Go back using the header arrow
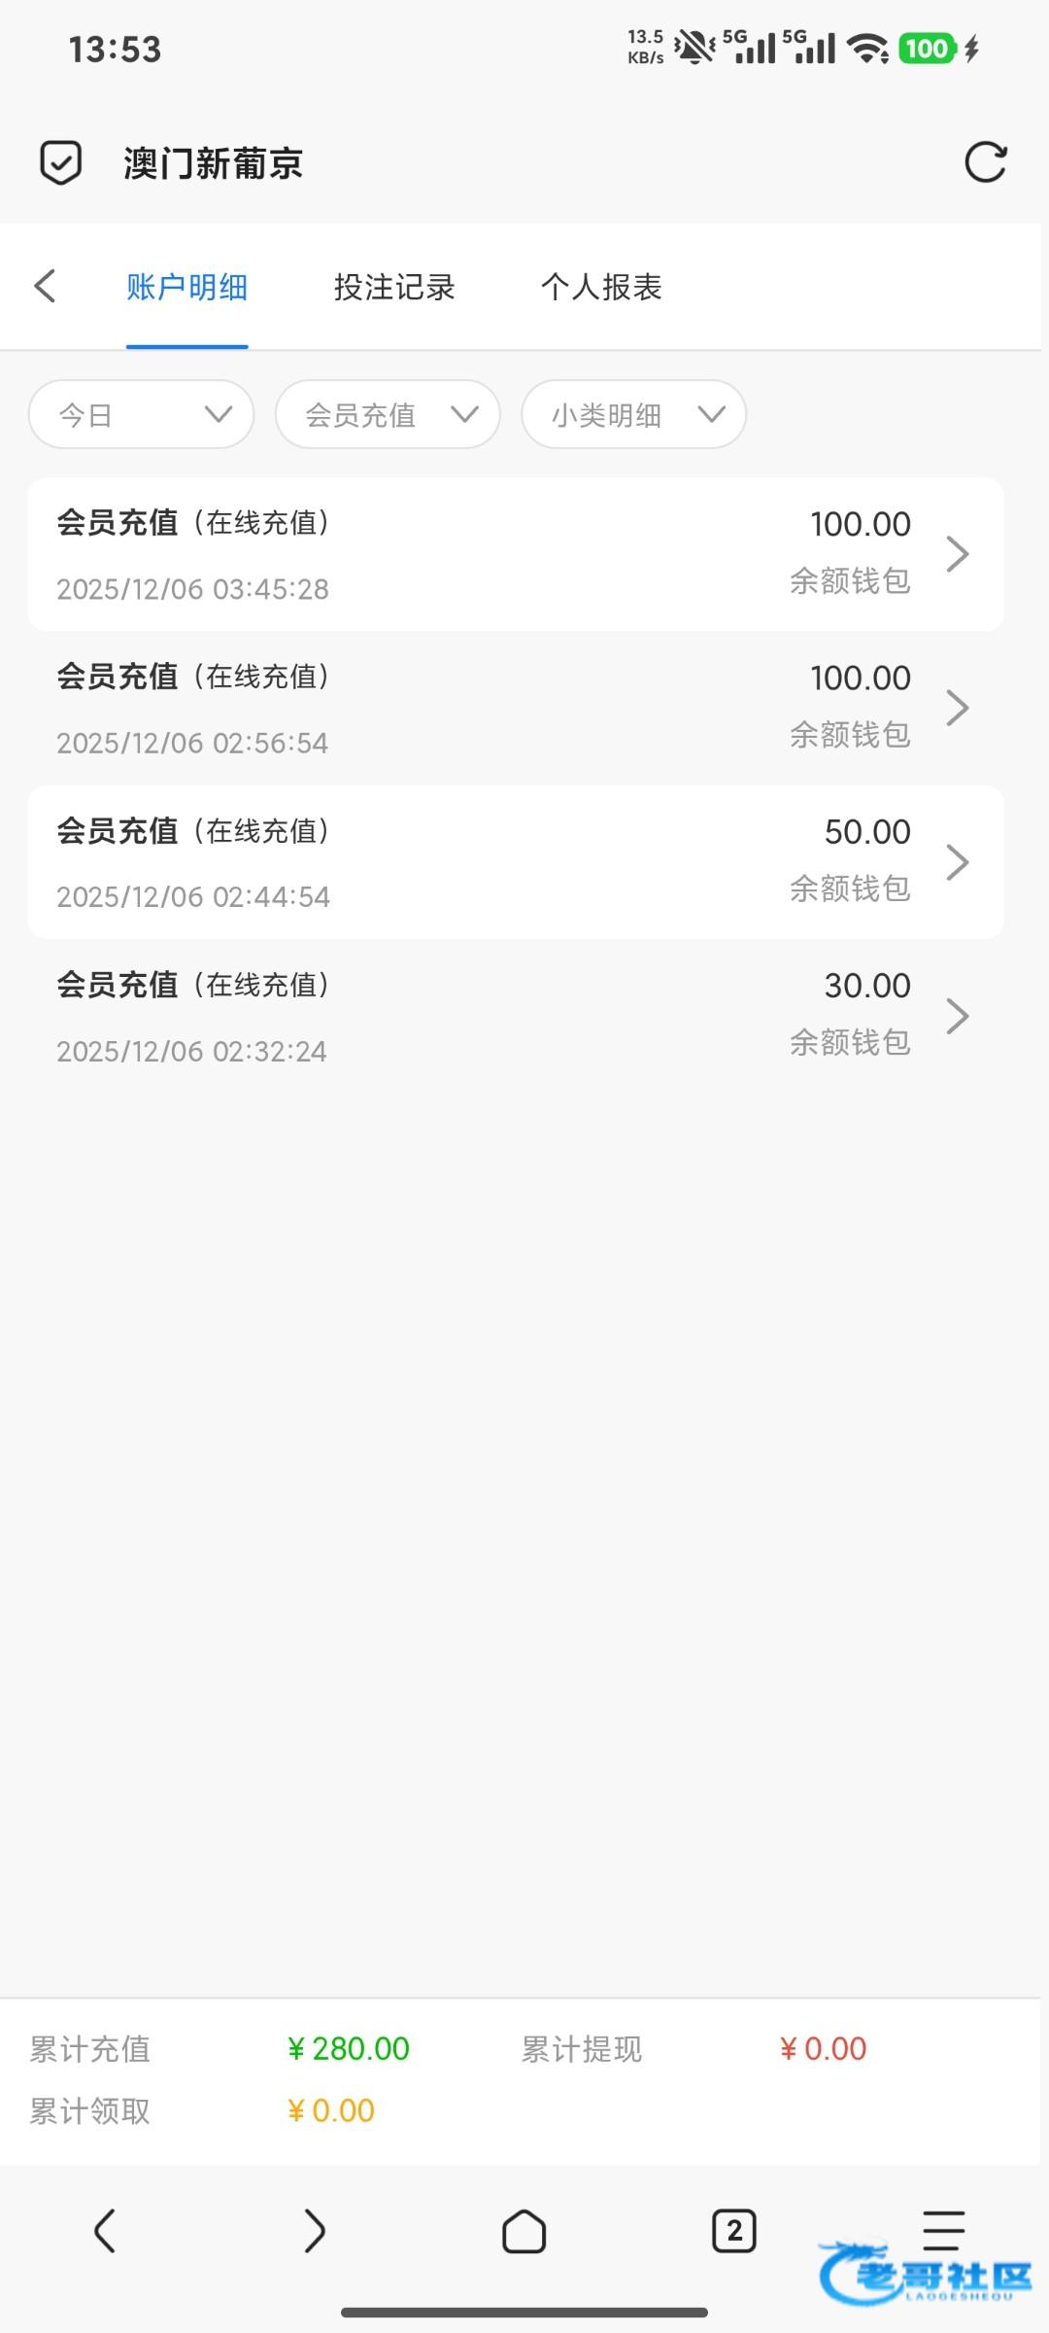This screenshot has height=2333, width=1049. [x=45, y=286]
